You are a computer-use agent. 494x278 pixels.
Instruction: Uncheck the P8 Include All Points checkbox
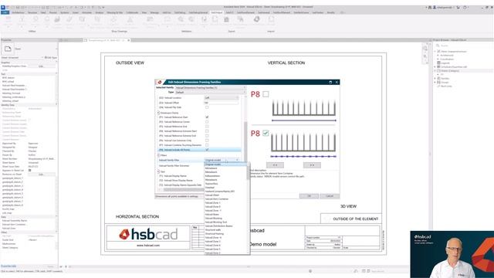(x=207, y=150)
